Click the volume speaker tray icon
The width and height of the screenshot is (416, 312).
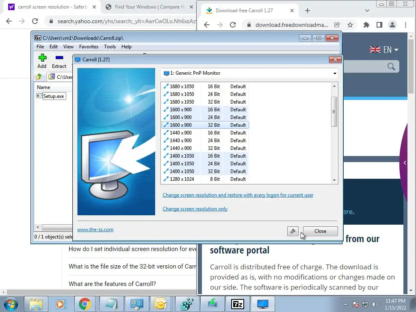pos(375,304)
